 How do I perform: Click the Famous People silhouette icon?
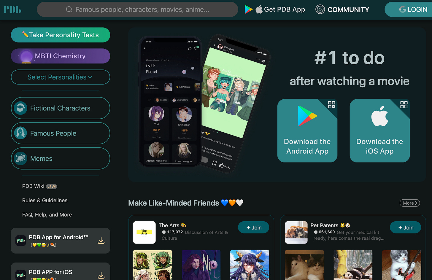(x=20, y=133)
